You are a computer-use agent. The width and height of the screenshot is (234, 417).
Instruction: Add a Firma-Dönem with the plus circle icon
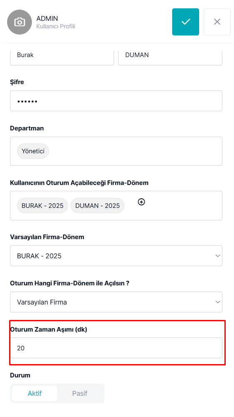(x=141, y=202)
